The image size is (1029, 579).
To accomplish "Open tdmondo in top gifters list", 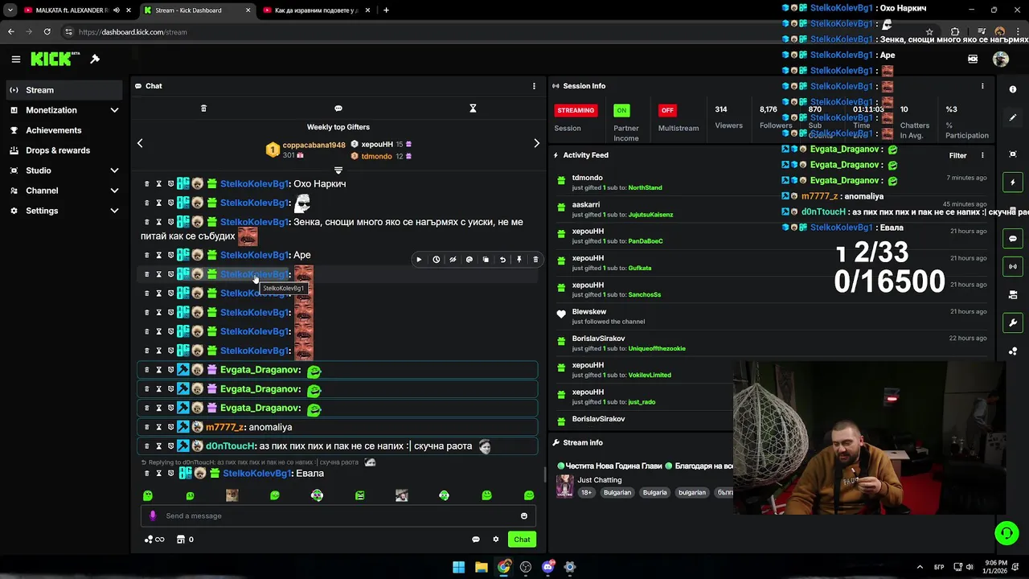I will coord(376,156).
